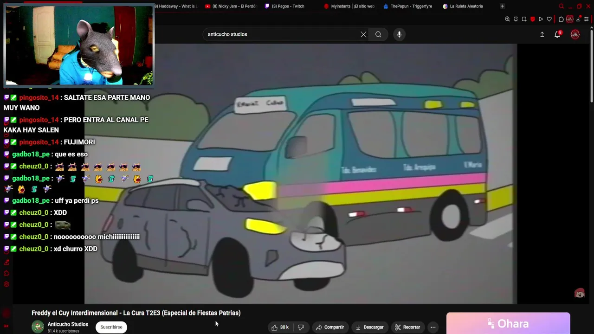Open the YouTube upload/create icon
The width and height of the screenshot is (594, 334).
542,34
